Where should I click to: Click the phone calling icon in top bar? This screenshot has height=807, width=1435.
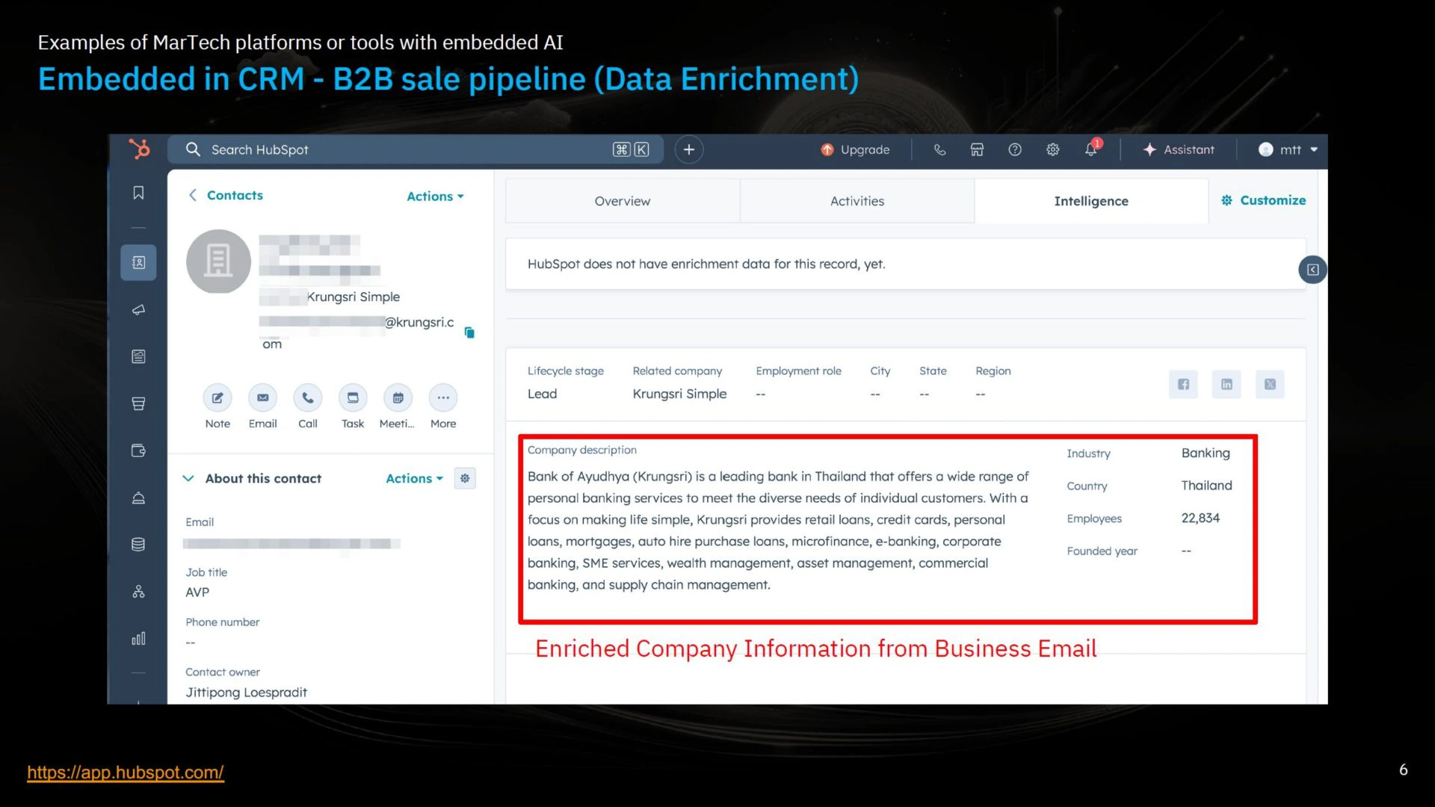click(939, 149)
